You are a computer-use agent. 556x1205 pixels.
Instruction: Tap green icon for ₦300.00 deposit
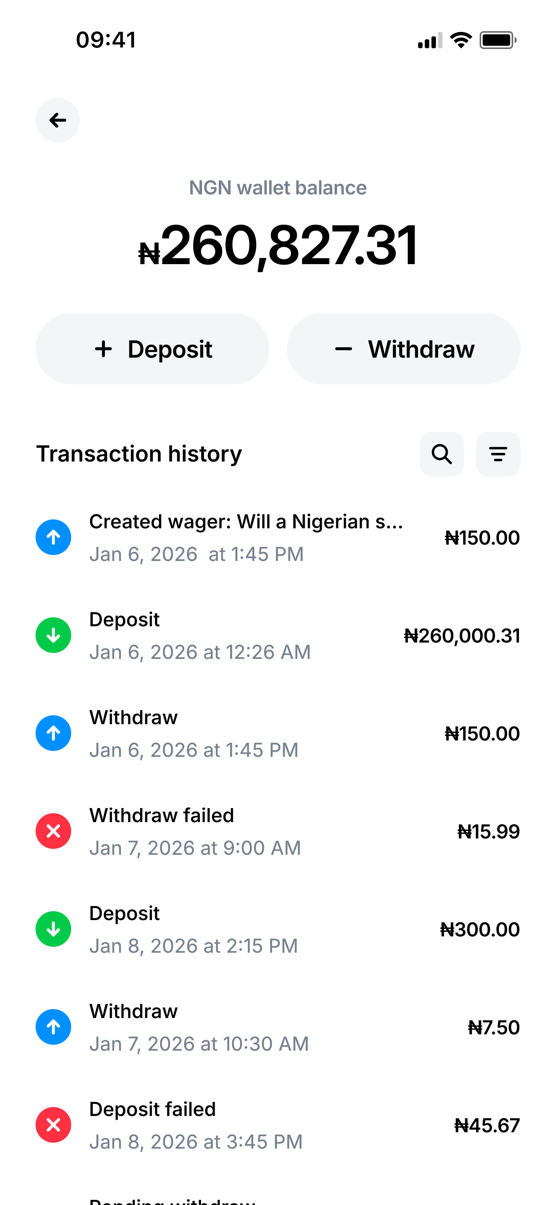pyautogui.click(x=54, y=929)
